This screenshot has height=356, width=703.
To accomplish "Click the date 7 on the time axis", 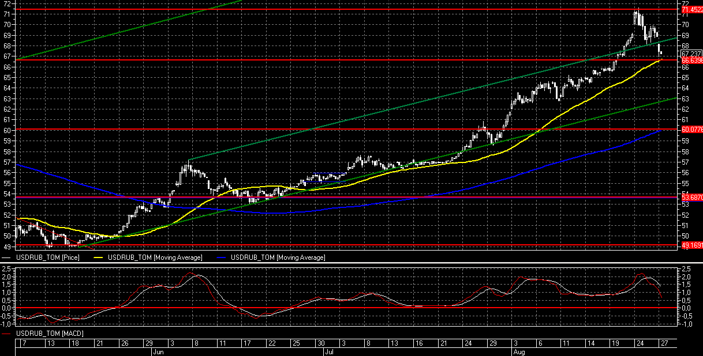I will pyautogui.click(x=23, y=343).
